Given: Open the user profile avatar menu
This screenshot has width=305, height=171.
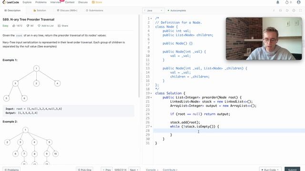Looking at the screenshot, I should (x=299, y=2).
